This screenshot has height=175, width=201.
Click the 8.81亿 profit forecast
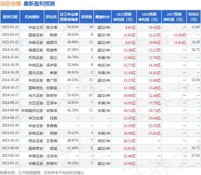130,27
